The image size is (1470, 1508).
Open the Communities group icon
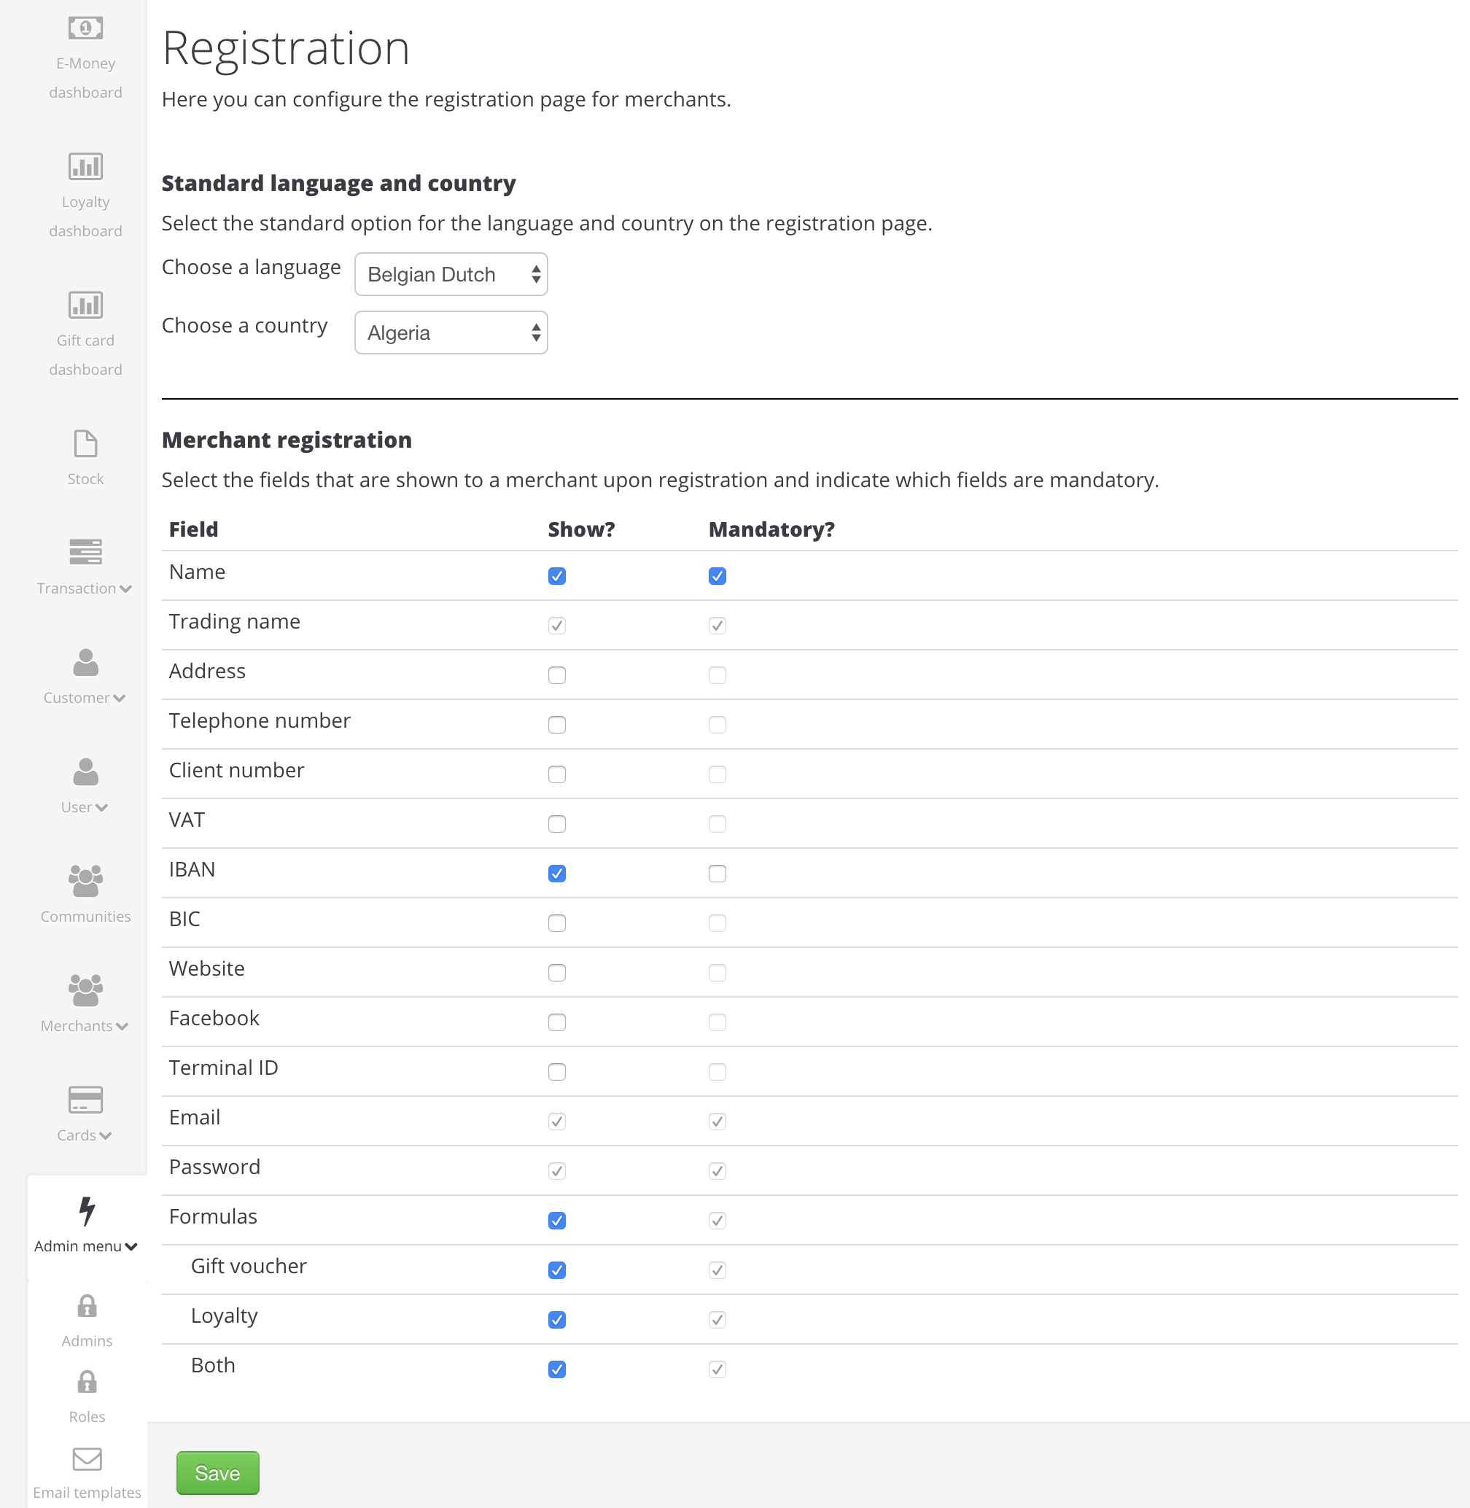pyautogui.click(x=85, y=881)
